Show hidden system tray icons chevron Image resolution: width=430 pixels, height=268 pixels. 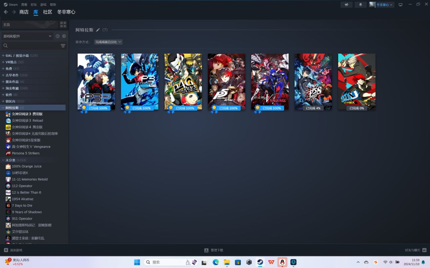click(358, 262)
